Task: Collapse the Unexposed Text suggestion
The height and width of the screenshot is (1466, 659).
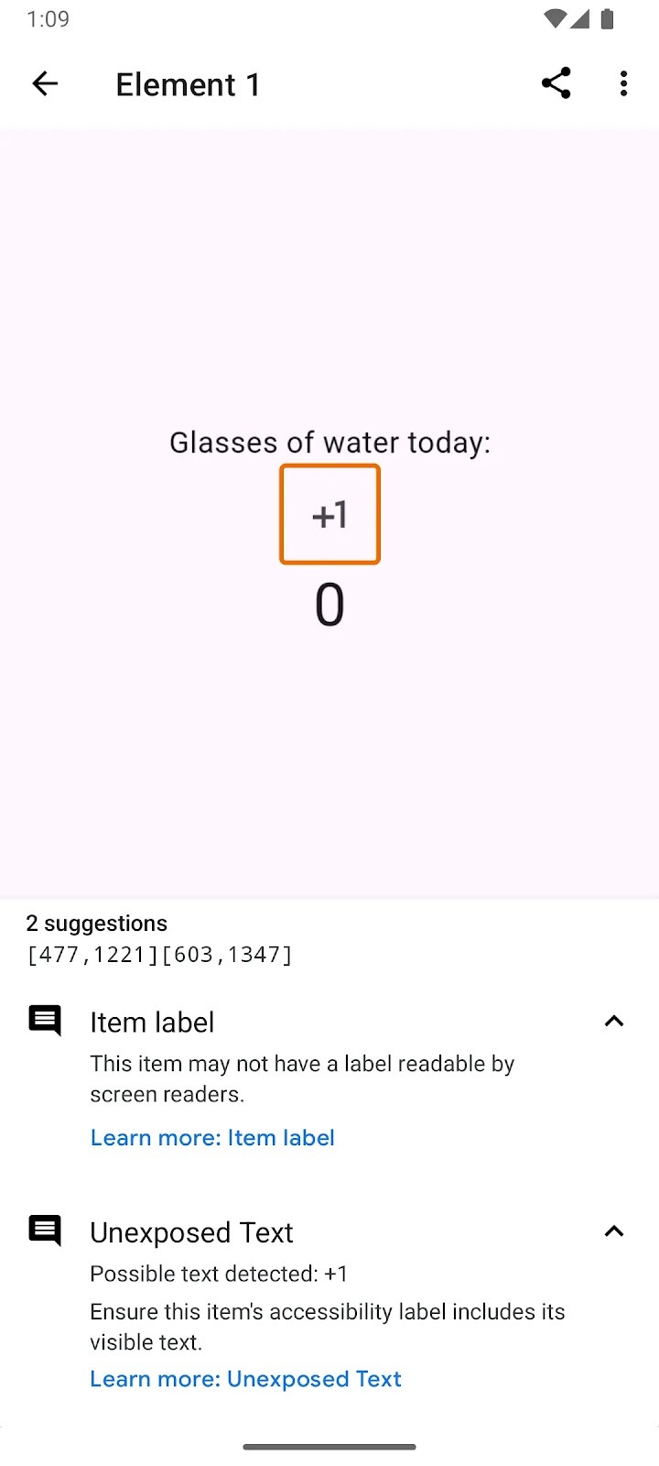Action: [614, 1231]
